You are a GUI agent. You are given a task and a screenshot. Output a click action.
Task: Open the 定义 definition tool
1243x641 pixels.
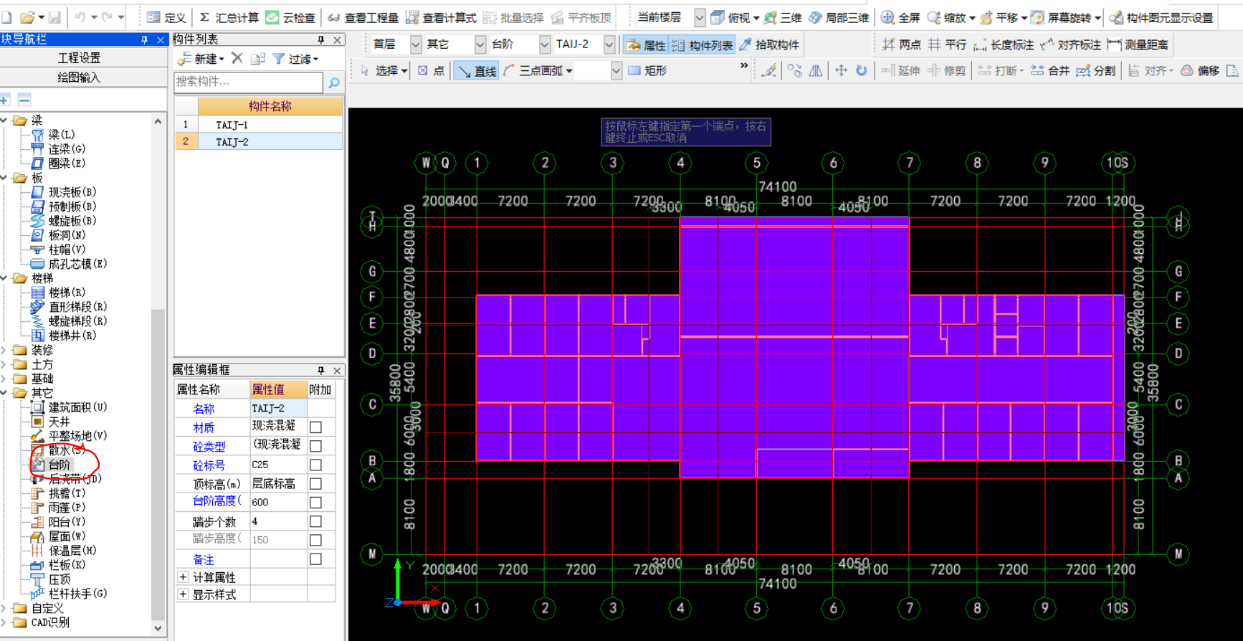166,17
